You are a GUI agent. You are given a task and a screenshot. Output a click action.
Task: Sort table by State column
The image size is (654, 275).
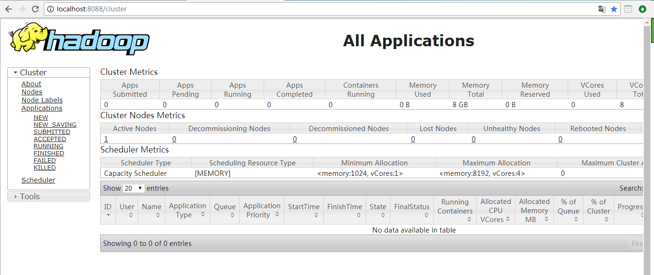click(378, 210)
